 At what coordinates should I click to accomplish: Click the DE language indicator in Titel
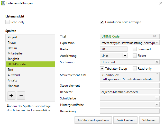pyautogui.click(x=155, y=36)
